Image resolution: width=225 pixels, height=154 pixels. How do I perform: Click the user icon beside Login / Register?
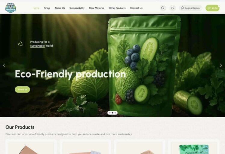tap(182, 8)
